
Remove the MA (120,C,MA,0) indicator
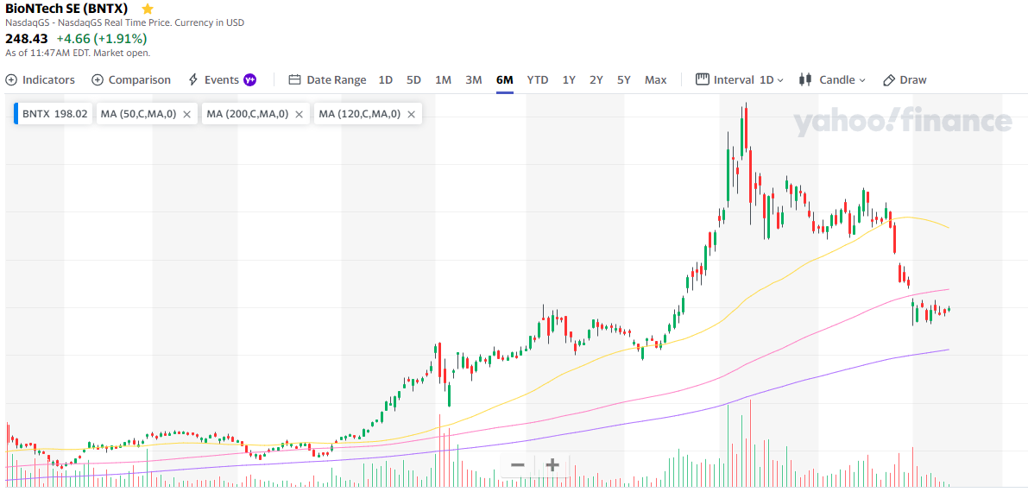(411, 114)
